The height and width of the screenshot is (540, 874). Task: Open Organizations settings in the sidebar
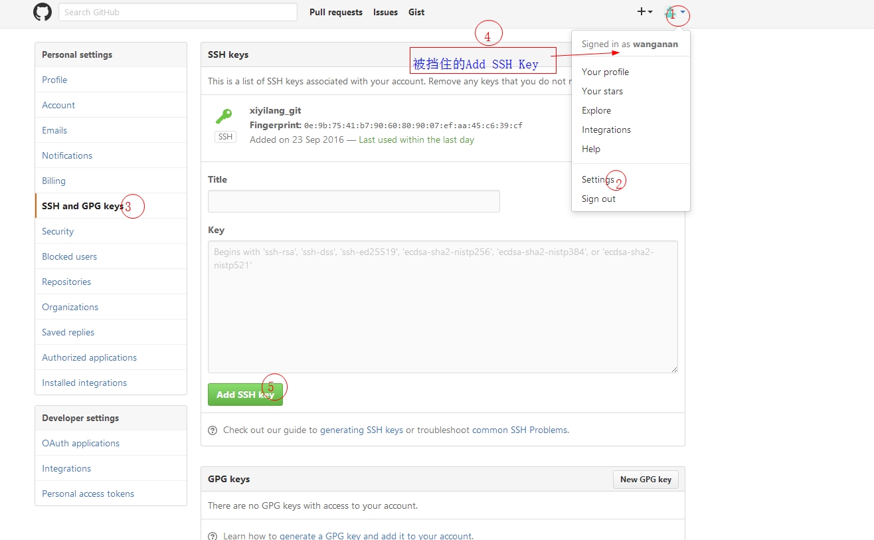point(111,307)
